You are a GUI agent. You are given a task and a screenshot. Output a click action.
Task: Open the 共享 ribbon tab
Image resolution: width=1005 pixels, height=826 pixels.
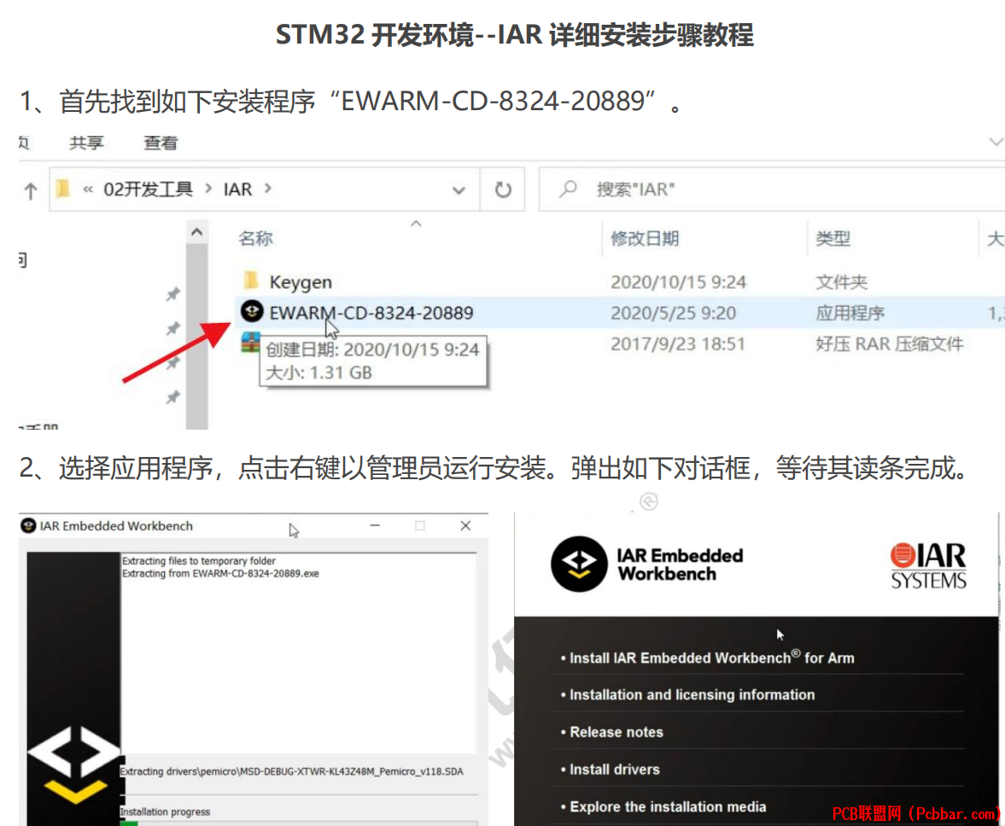click(86, 143)
